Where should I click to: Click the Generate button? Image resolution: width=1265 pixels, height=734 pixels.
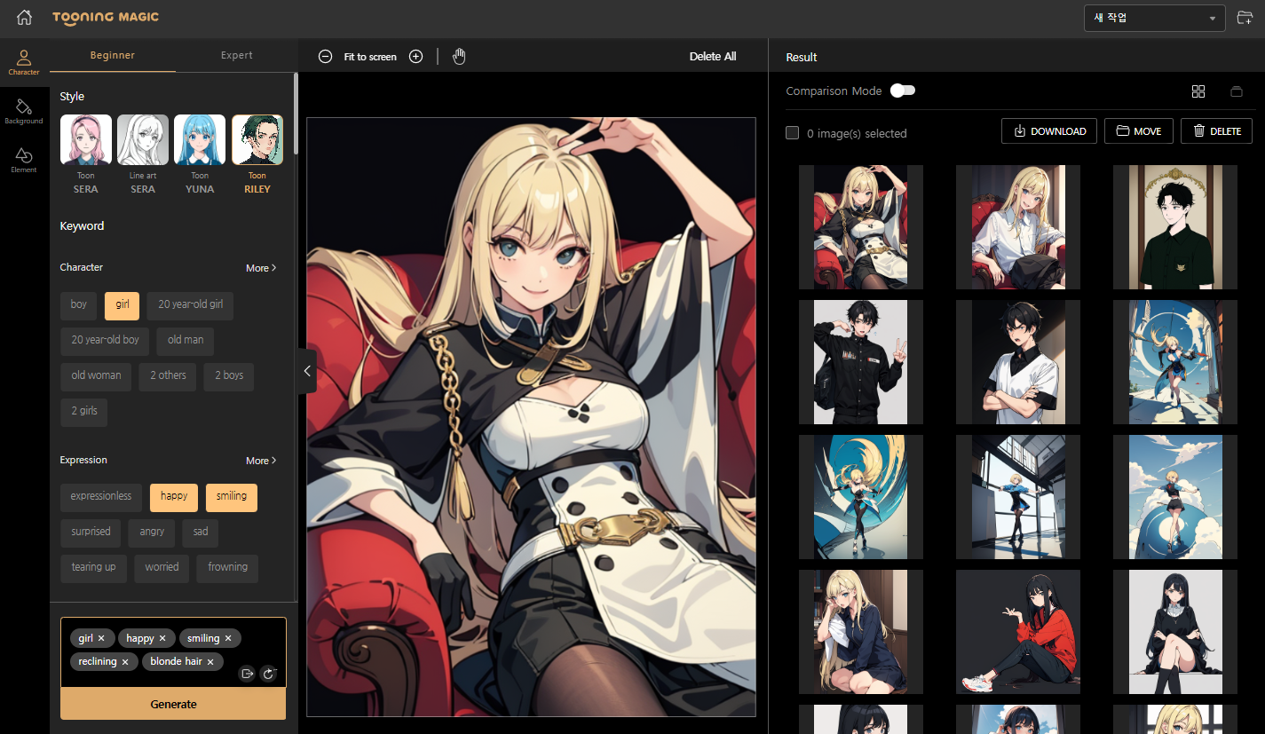pyautogui.click(x=173, y=704)
